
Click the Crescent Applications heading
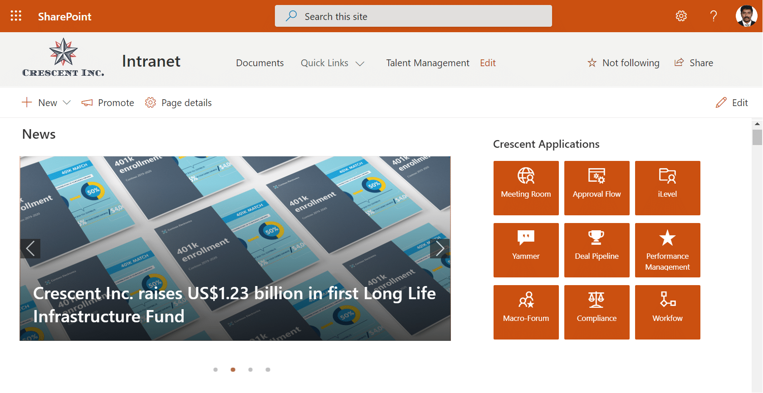(546, 144)
